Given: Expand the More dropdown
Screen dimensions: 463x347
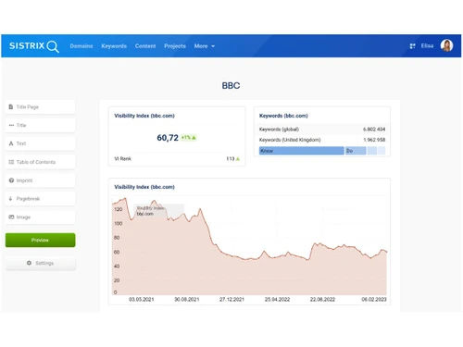Looking at the screenshot, I should tap(205, 46).
